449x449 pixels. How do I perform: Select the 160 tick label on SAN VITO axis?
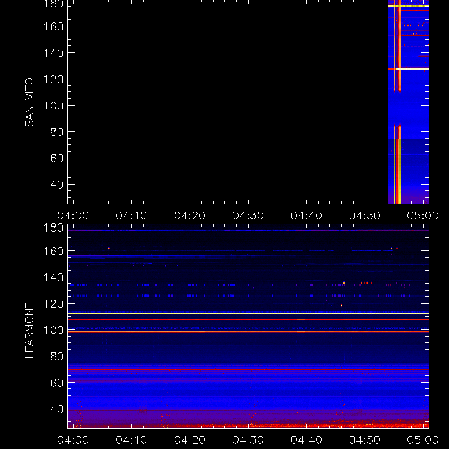click(53, 26)
